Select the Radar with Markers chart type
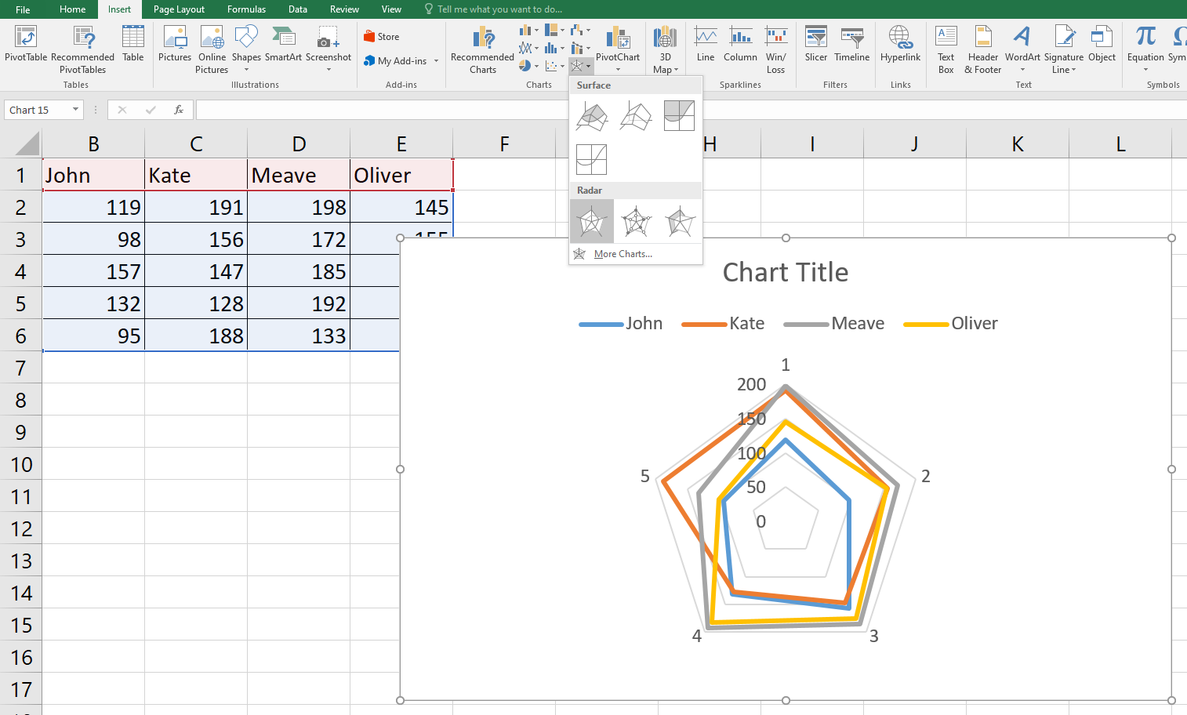This screenshot has height=715, width=1187. [636, 222]
